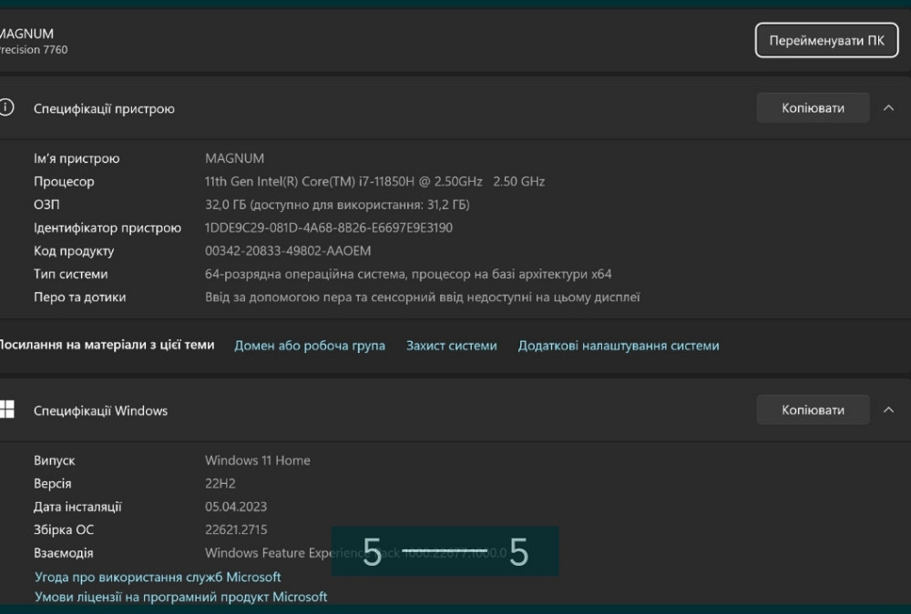
Task: Click the Windows 11 Home edition value
Action: (x=258, y=460)
